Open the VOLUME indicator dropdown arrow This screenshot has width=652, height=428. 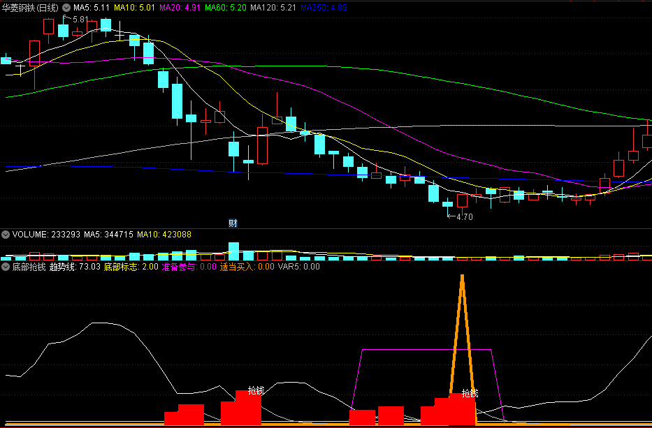pyautogui.click(x=6, y=235)
